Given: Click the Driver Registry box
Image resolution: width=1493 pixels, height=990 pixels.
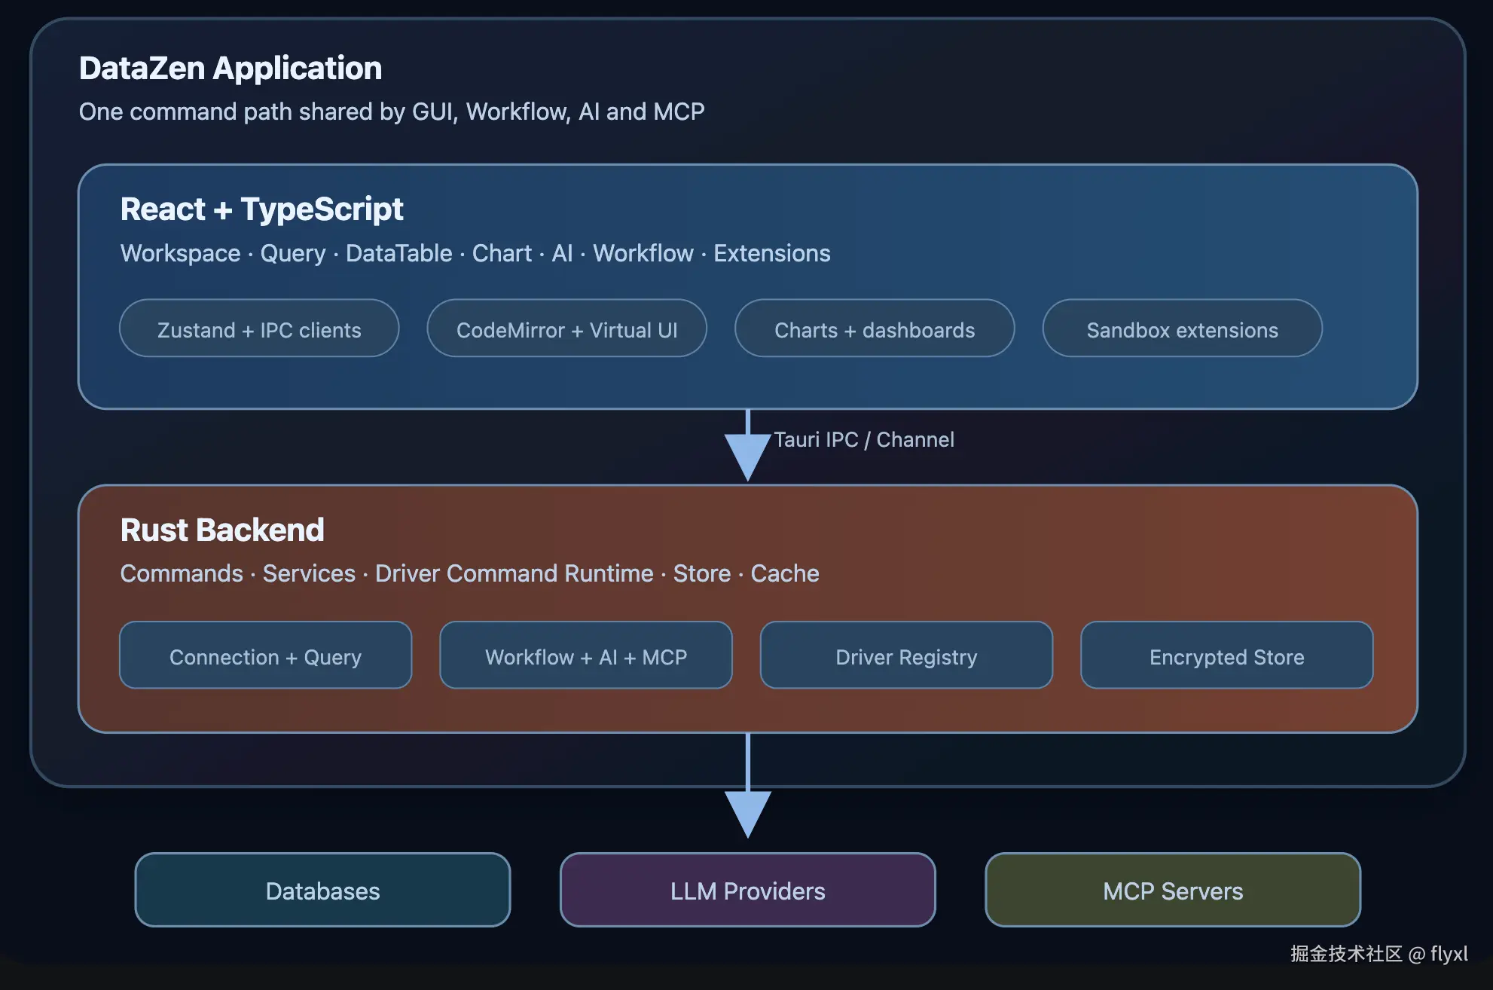Looking at the screenshot, I should [906, 655].
